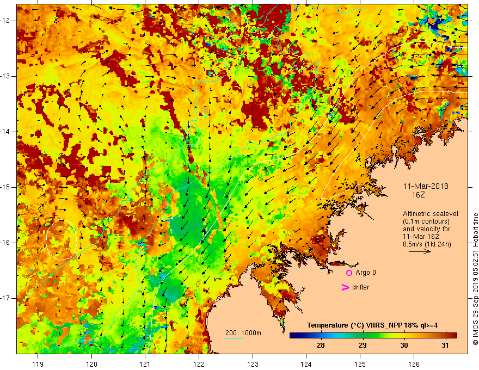Click the cyan 200 1000m legend line
Screen dimensions: 479x370
coord(235,338)
